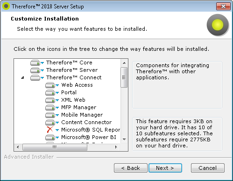Viewport: 233px width, 181px height.
Task: Click the feature tree scroll down arrow
Action: pyautogui.click(x=124, y=139)
